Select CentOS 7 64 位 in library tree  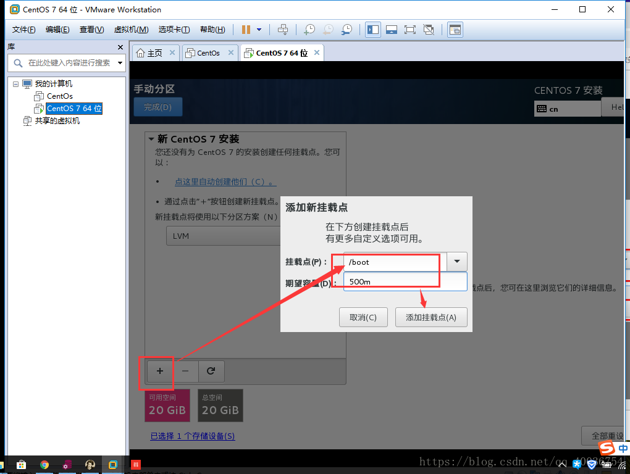pyautogui.click(x=74, y=109)
